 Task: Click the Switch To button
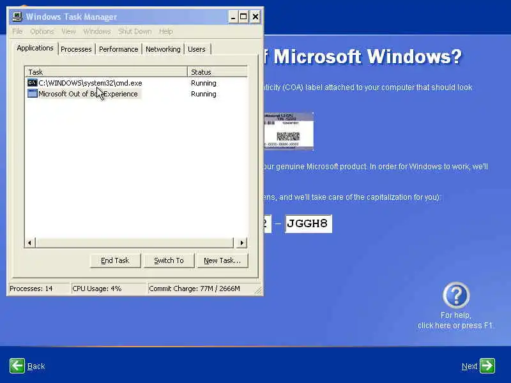coord(169,260)
